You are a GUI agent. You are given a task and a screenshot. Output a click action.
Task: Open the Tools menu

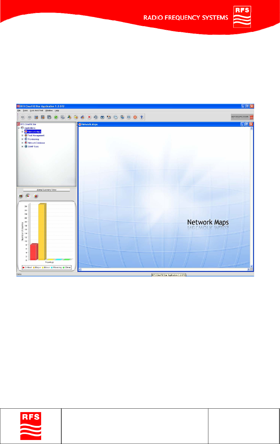pos(25,111)
